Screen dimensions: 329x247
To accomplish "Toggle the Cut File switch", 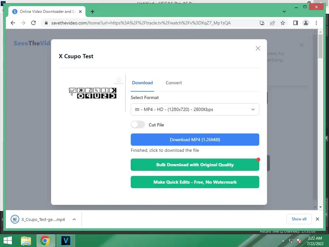I will click(138, 125).
